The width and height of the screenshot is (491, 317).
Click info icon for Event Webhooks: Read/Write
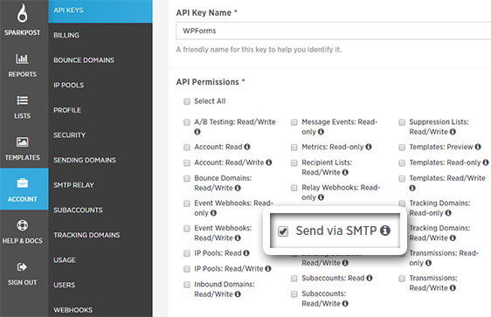[238, 238]
